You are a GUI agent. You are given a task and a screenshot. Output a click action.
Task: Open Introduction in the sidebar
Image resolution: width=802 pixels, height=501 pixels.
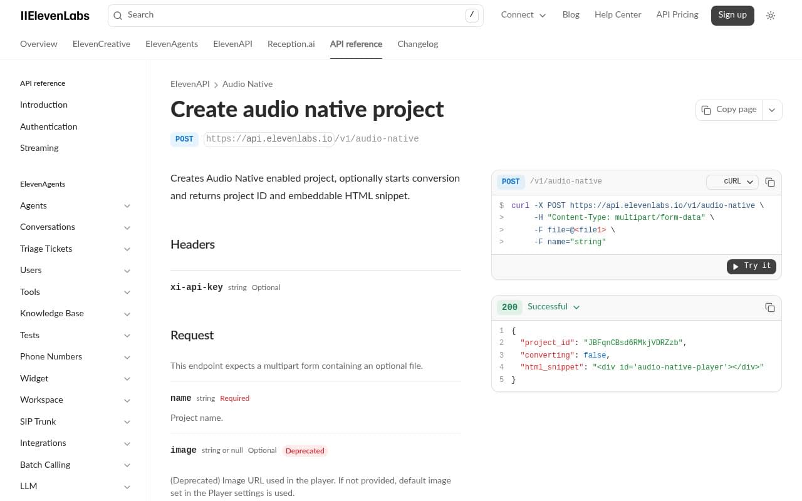pyautogui.click(x=44, y=105)
